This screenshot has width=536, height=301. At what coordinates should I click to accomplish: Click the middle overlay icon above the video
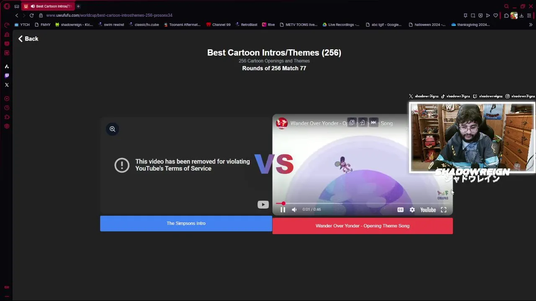363,122
